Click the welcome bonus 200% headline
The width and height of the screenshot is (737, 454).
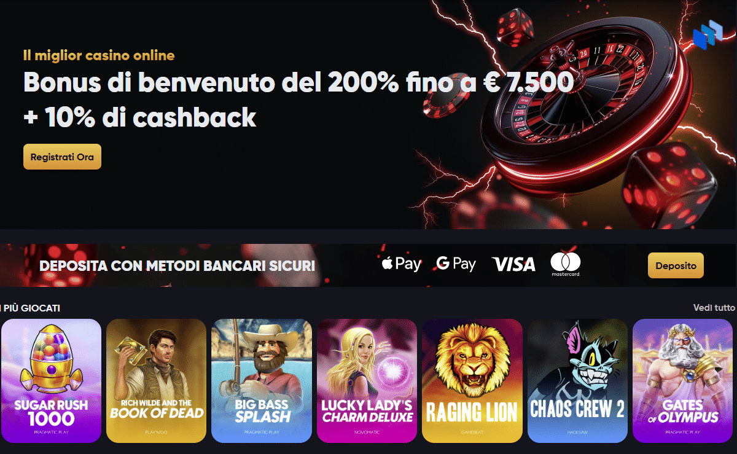point(298,82)
